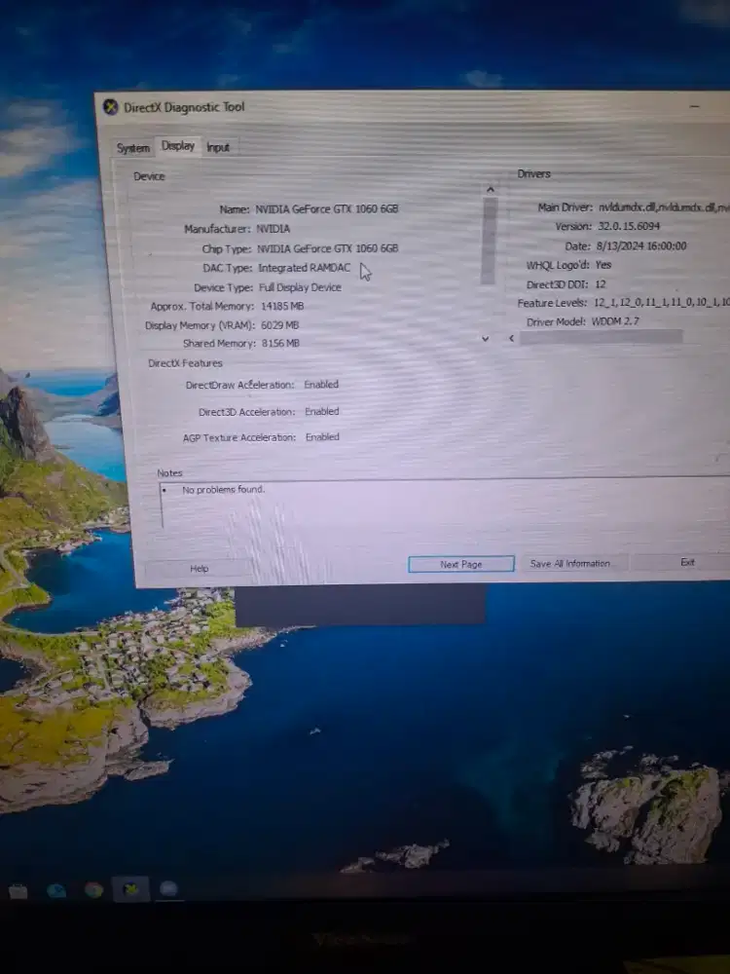Click the NVIDIA GeForce GTX 1060 Name value
Viewport: 730px width, 974px height.
click(326, 209)
